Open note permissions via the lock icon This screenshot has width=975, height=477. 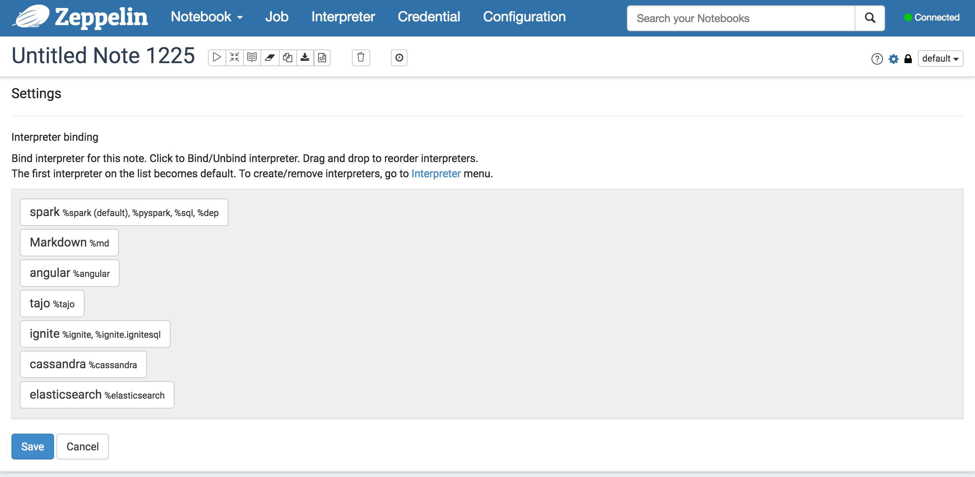click(908, 59)
